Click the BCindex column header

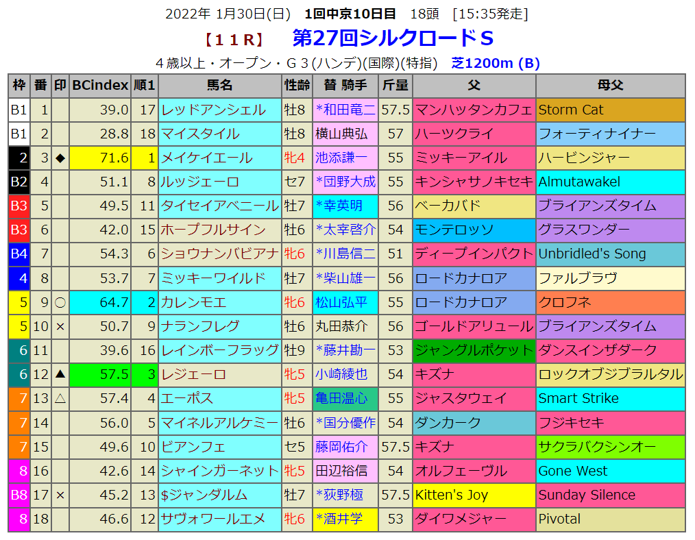(100, 86)
